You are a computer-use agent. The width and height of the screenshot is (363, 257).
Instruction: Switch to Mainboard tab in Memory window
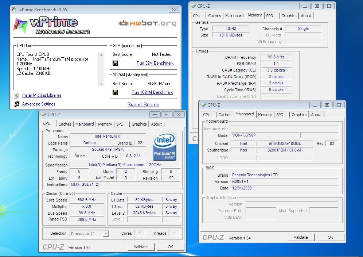[x=234, y=16]
